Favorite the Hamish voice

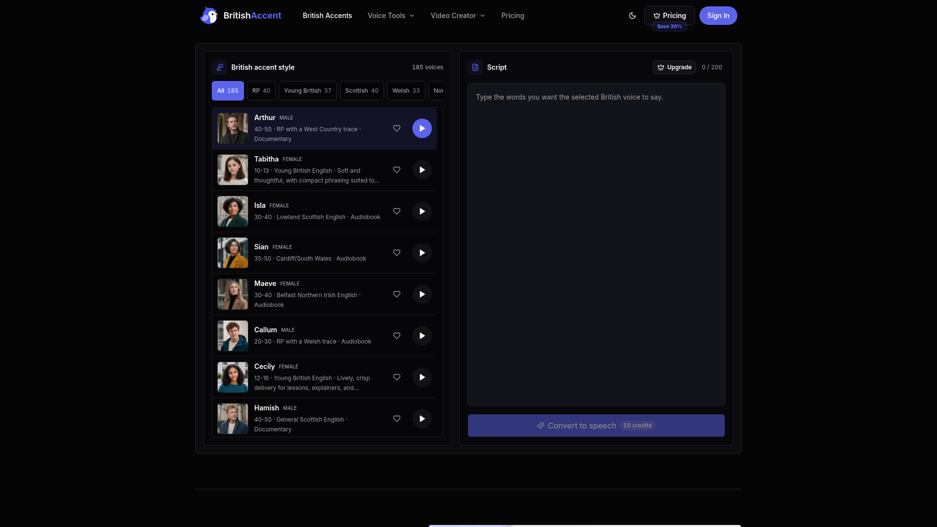(x=397, y=419)
